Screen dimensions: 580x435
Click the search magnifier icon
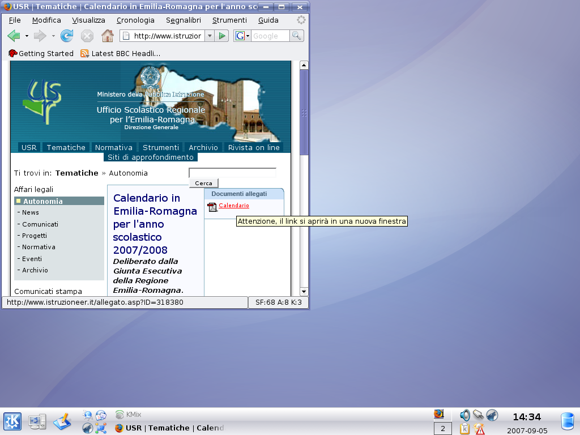(297, 36)
